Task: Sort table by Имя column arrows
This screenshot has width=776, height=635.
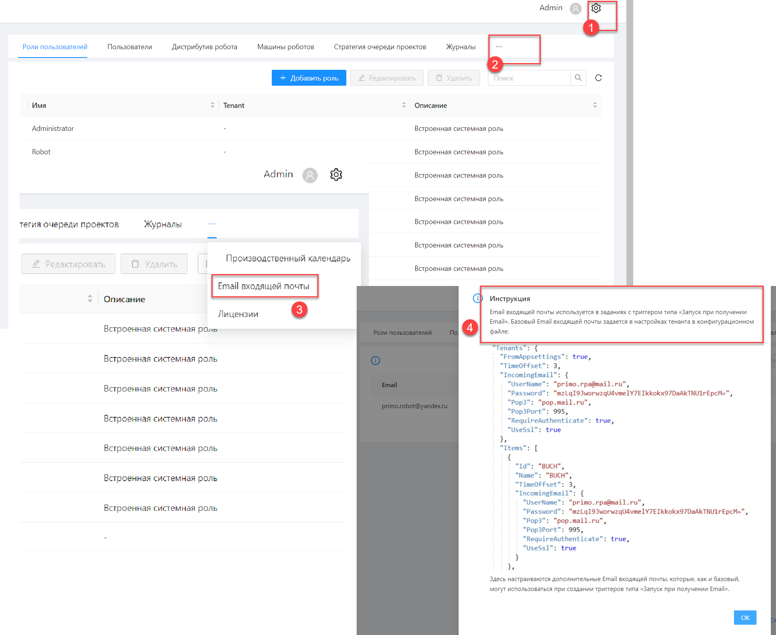Action: click(213, 105)
